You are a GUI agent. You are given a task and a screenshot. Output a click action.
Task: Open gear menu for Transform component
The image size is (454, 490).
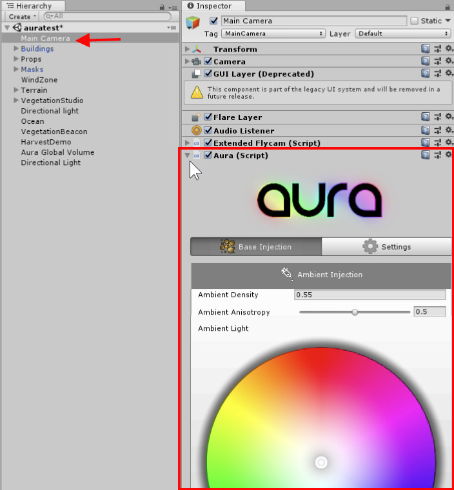point(449,48)
